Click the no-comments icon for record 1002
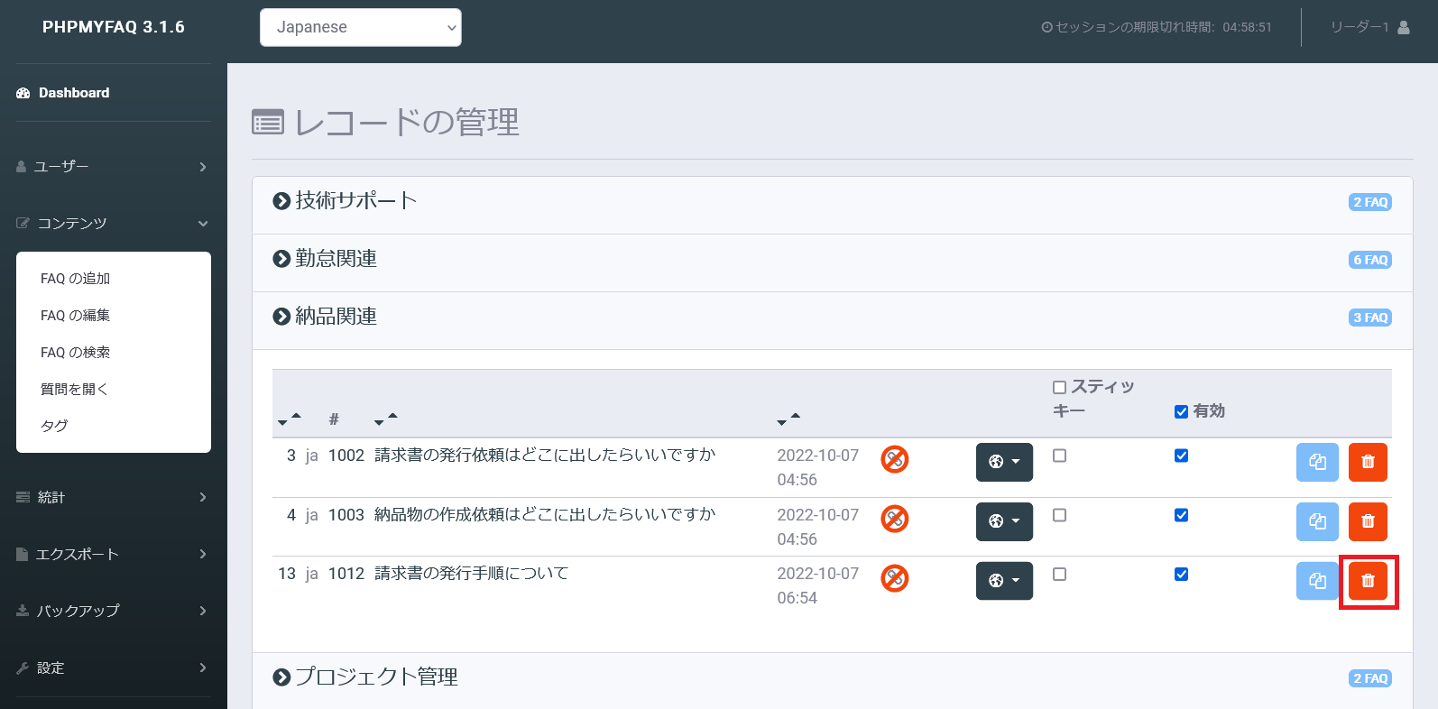 coord(894,459)
